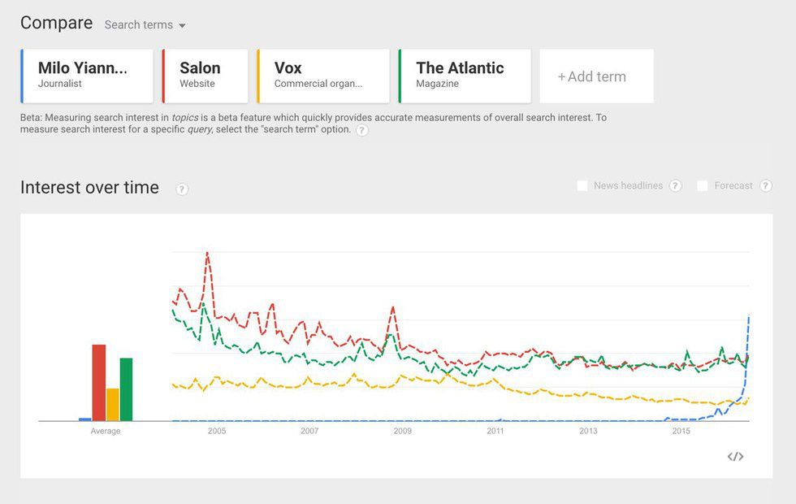Screen dimensions: 796x504
Task: Click the Compare heading
Action: pos(57,23)
